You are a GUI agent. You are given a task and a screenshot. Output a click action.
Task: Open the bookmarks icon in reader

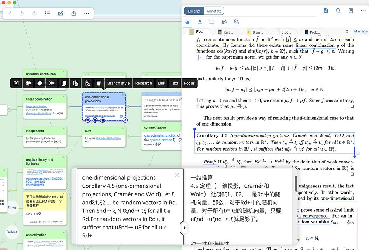tap(351, 11)
